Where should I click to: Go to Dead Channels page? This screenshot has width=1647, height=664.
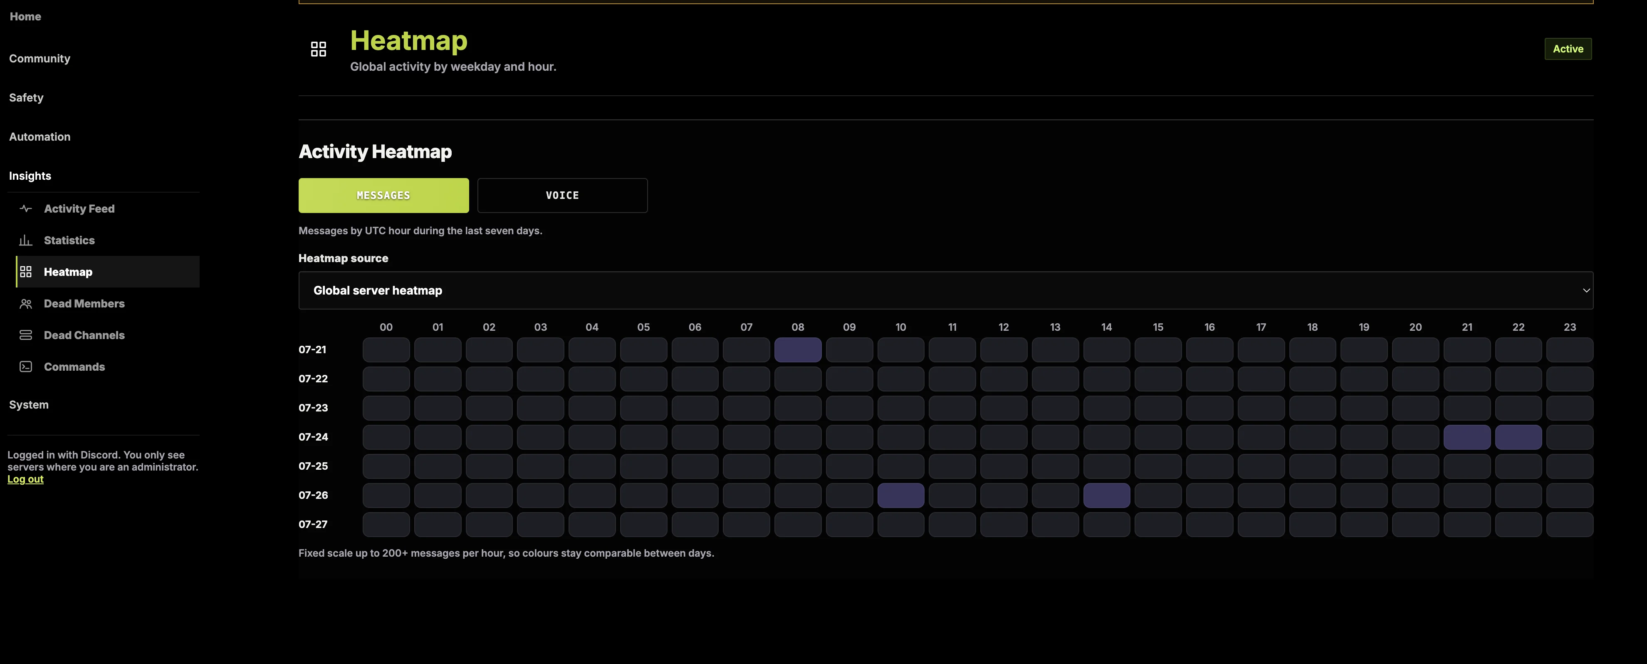click(x=107, y=335)
